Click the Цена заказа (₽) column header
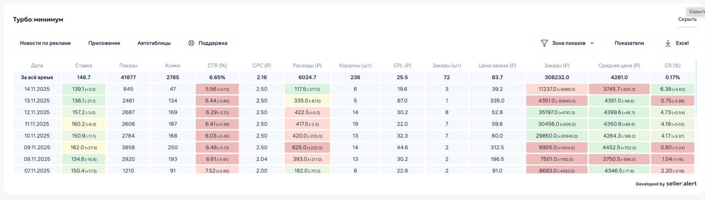705x200 pixels. coord(497,65)
